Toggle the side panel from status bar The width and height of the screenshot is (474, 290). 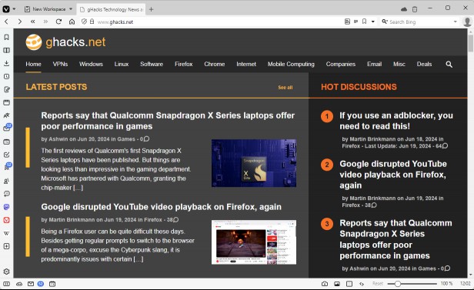[x=6, y=284]
